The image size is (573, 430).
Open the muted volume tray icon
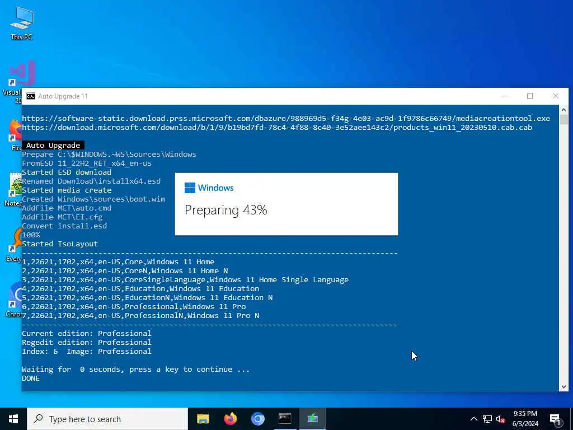500,419
